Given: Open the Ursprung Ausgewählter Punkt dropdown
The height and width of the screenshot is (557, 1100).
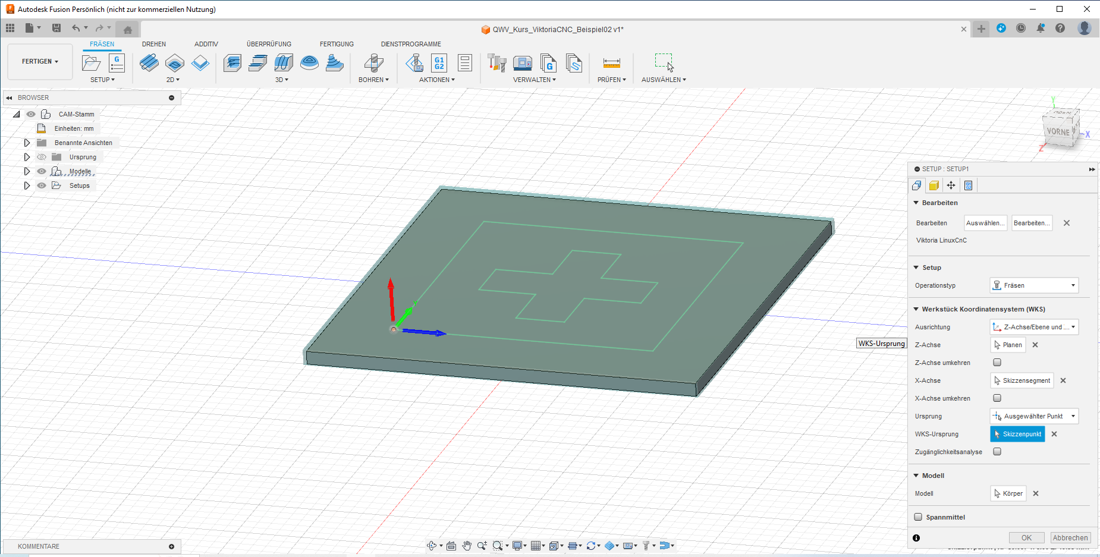Looking at the screenshot, I should [1034, 416].
